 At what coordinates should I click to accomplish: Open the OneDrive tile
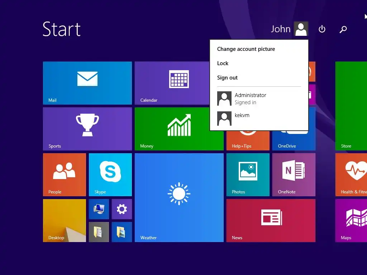(294, 140)
